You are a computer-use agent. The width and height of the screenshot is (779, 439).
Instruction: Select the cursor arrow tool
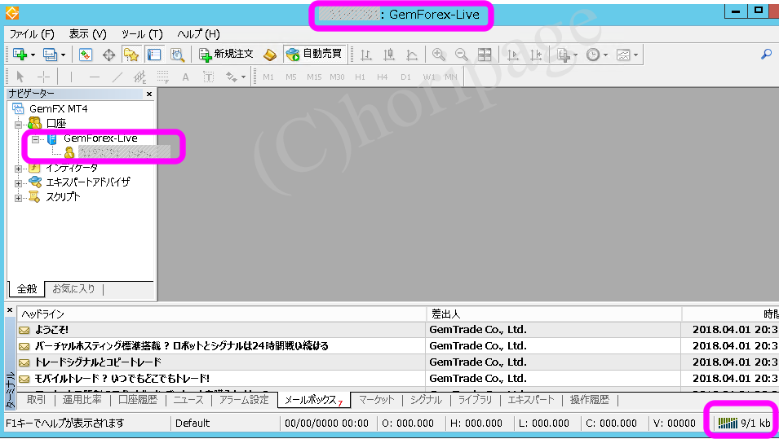coord(20,77)
